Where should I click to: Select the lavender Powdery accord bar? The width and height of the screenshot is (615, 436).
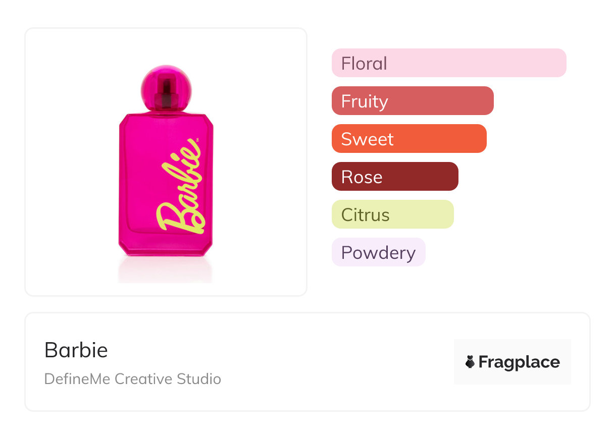(x=378, y=252)
